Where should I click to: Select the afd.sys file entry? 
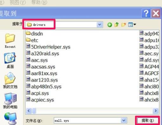pyautogui.click(x=149, y=60)
